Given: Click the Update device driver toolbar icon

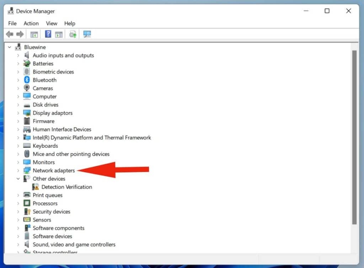Looking at the screenshot, I should point(73,34).
